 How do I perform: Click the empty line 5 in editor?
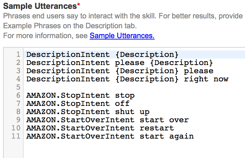pos(103,87)
